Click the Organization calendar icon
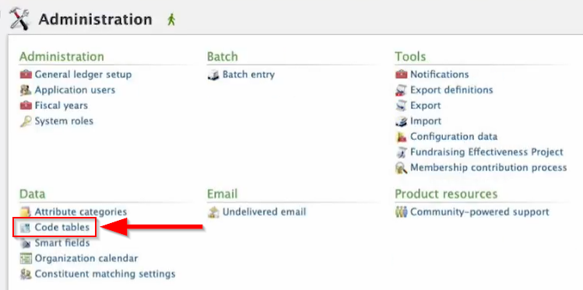Image resolution: width=583 pixels, height=290 pixels. click(x=26, y=258)
